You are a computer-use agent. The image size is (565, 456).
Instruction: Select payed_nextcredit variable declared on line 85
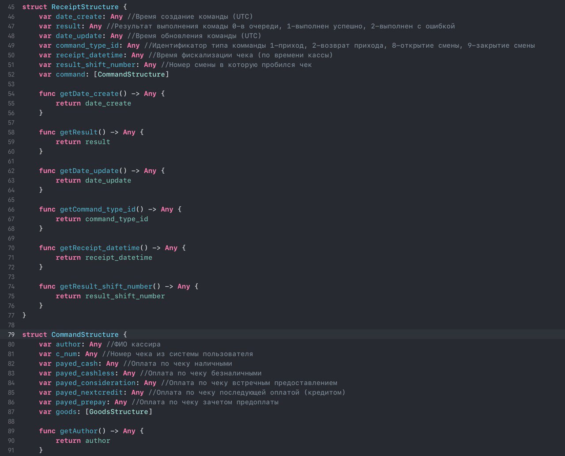point(89,392)
